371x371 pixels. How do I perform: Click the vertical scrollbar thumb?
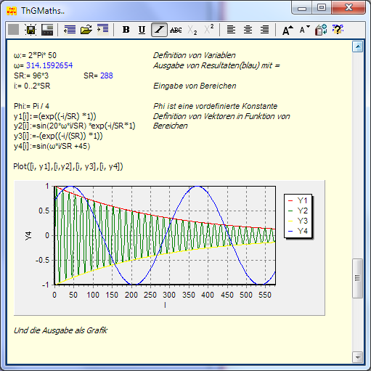coord(357,278)
